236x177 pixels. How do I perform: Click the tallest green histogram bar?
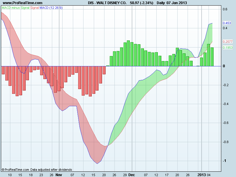pos(128,53)
